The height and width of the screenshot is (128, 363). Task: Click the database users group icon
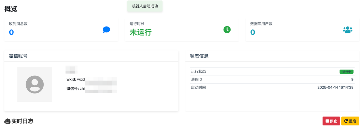[347, 30]
